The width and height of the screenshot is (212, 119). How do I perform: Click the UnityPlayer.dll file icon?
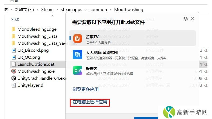[14, 85]
